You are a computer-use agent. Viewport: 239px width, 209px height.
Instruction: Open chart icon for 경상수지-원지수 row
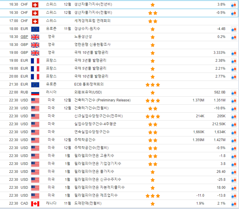point(233,29)
